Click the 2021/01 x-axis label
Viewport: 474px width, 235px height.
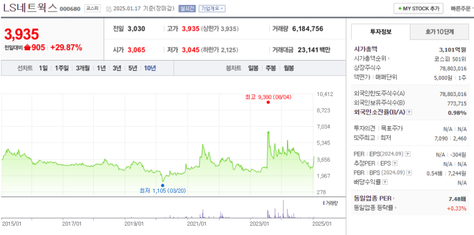click(197, 224)
